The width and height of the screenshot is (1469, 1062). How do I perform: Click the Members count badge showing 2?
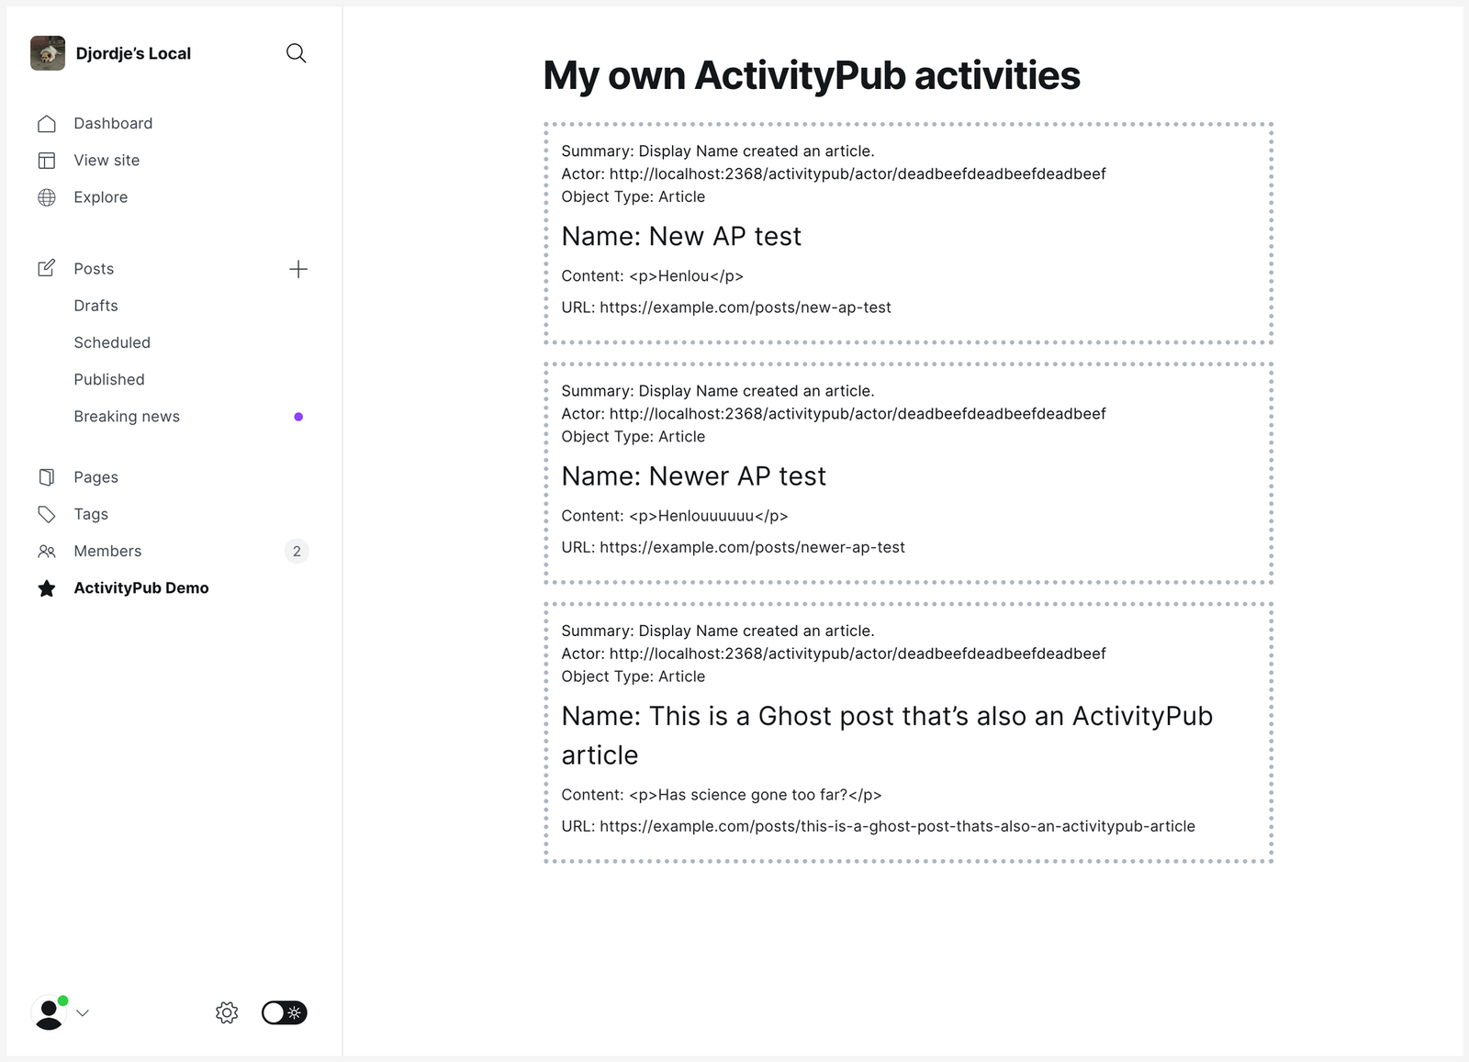click(x=296, y=551)
